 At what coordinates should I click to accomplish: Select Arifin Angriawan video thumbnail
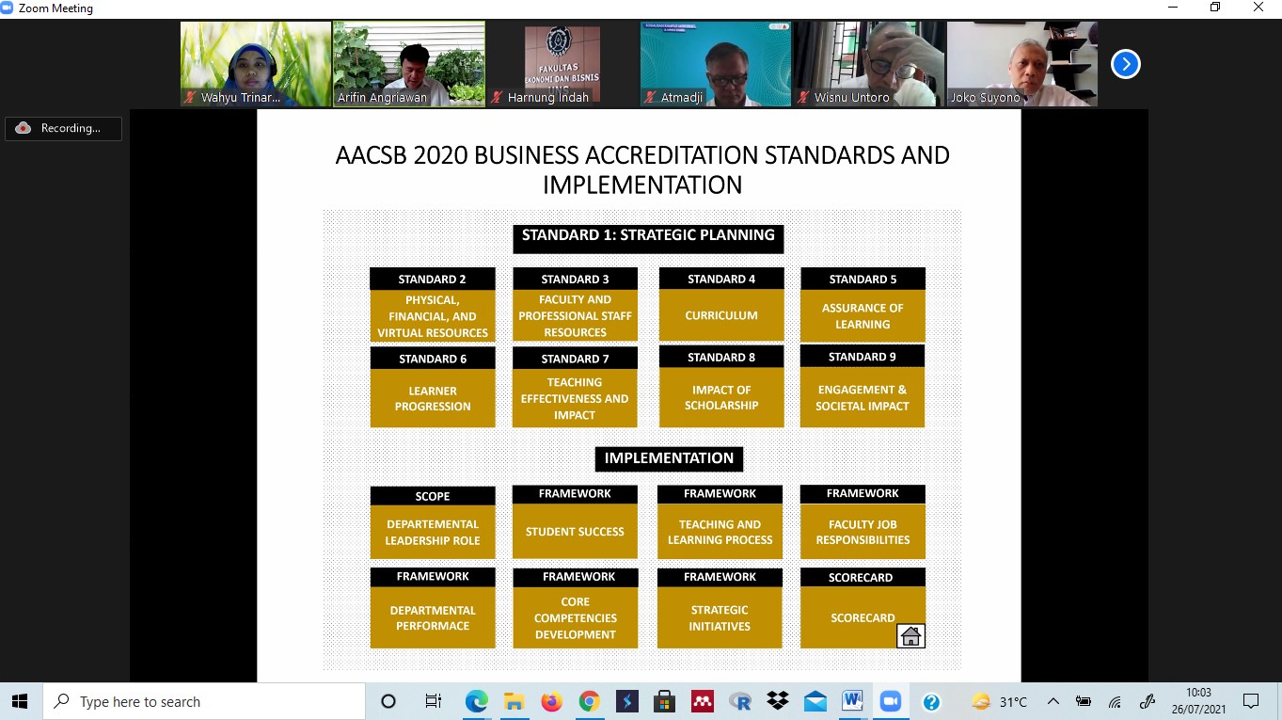click(x=409, y=64)
